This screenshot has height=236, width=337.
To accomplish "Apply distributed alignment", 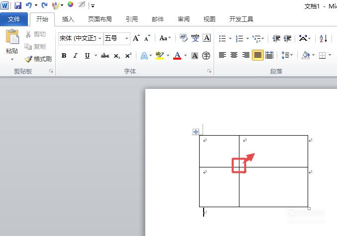I will pos(269,55).
